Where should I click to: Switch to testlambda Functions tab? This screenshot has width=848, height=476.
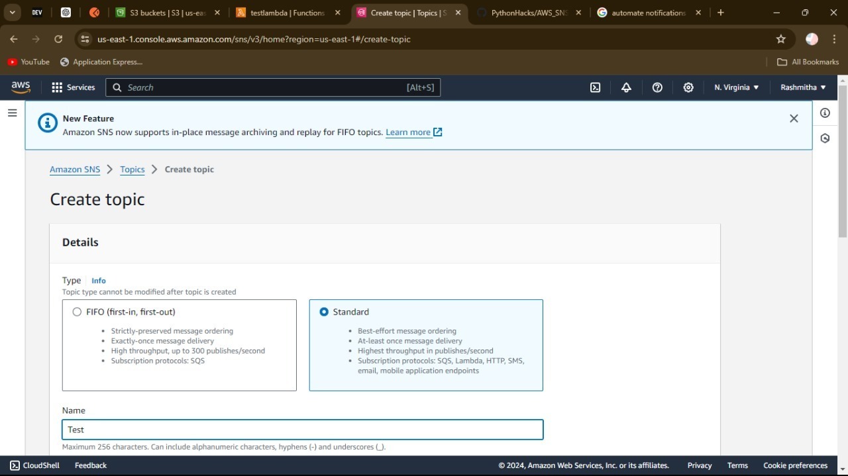288,13
